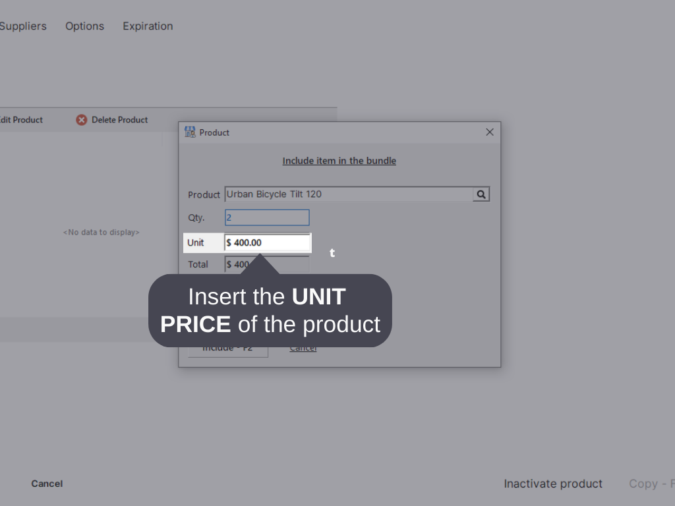This screenshot has height=506, width=675.
Task: Click the Product dialog title icon
Action: 190,132
